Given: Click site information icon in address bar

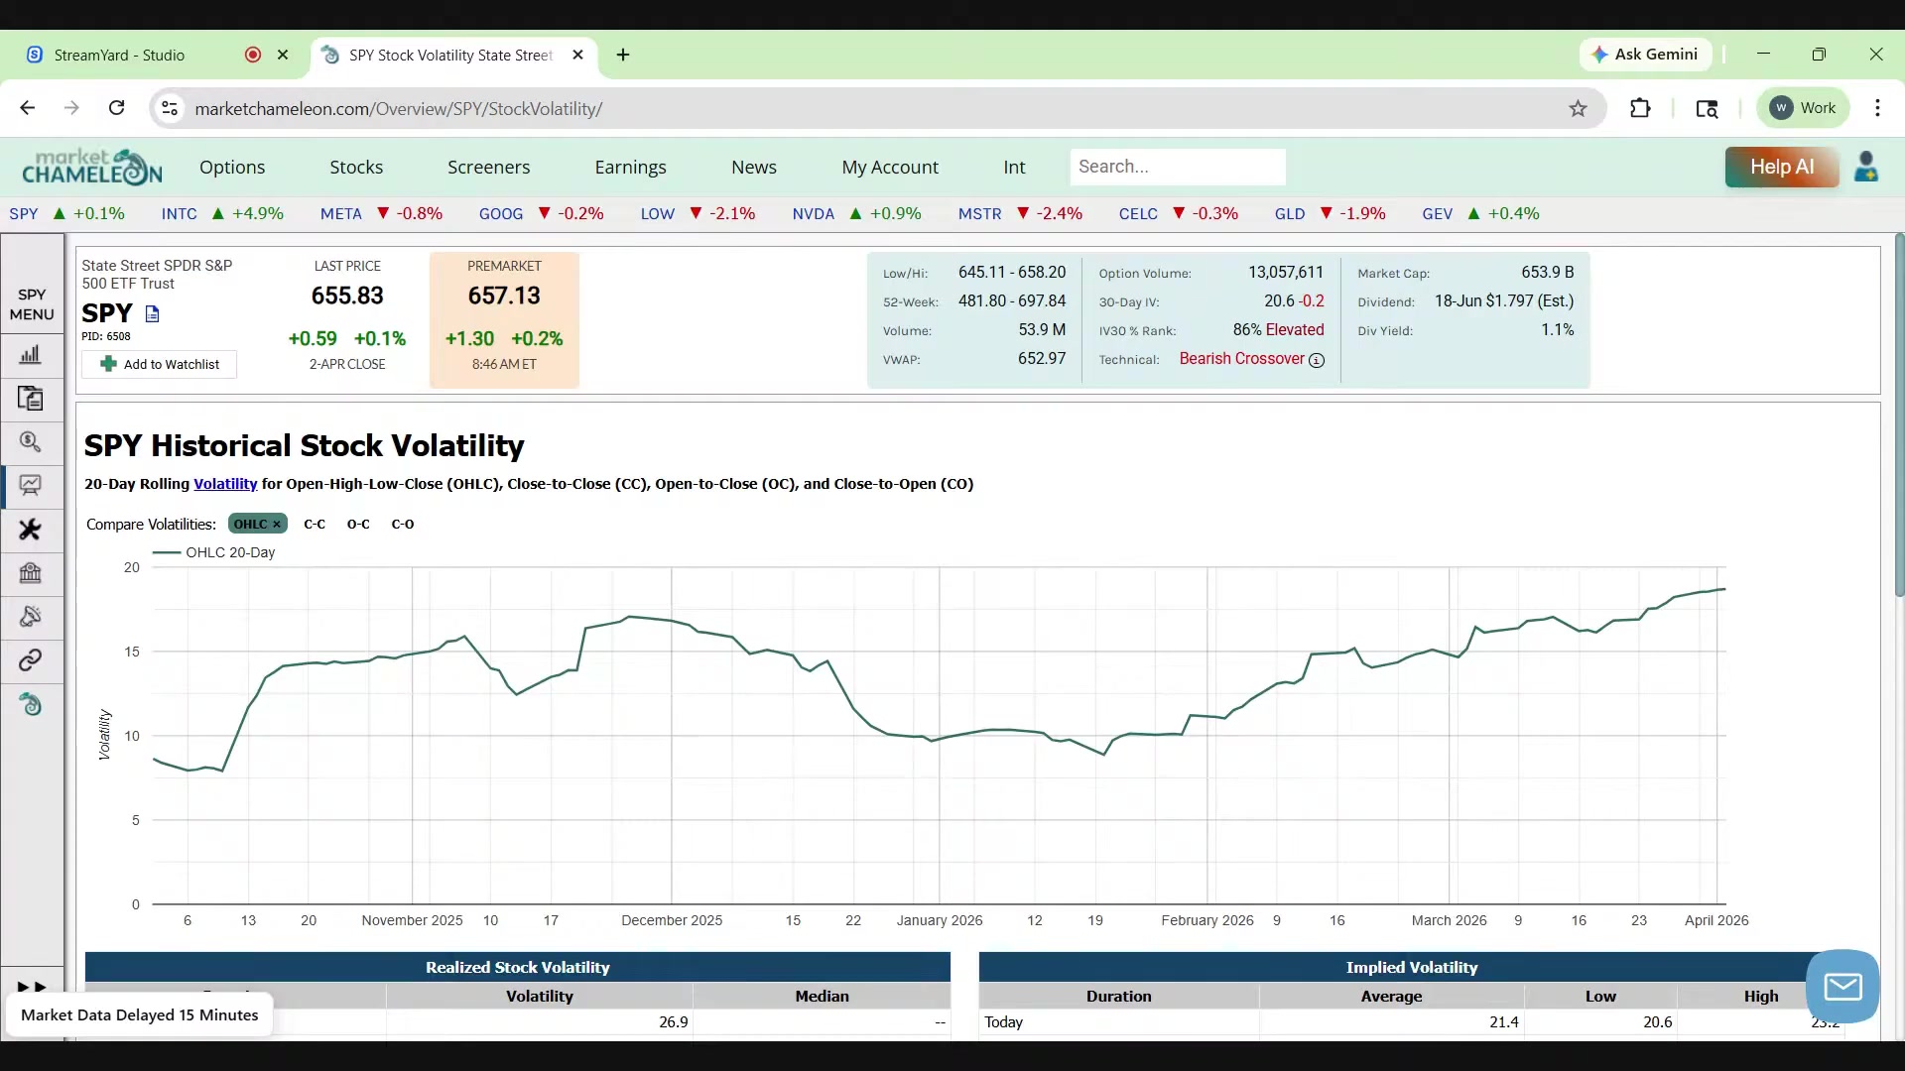Looking at the screenshot, I should [171, 109].
